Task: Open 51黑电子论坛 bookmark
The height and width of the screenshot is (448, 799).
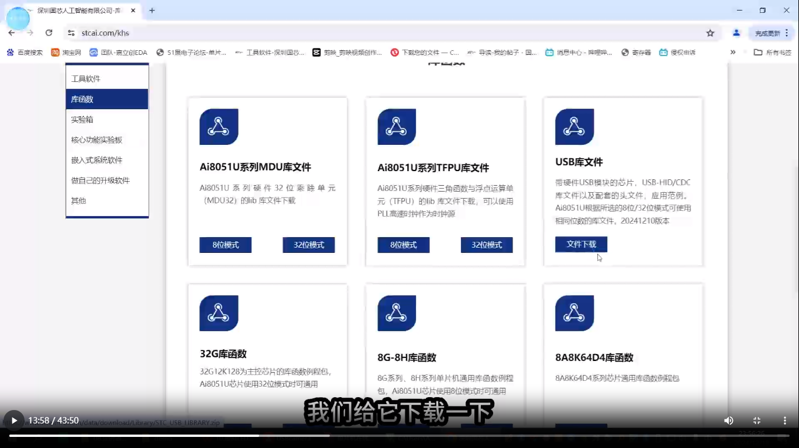Action: tap(191, 53)
